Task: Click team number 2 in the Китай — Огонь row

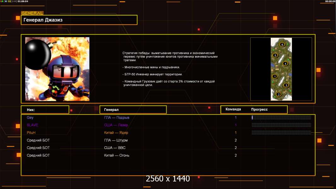Action: point(236,155)
